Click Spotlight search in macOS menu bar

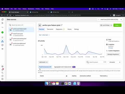(x=105, y=9)
